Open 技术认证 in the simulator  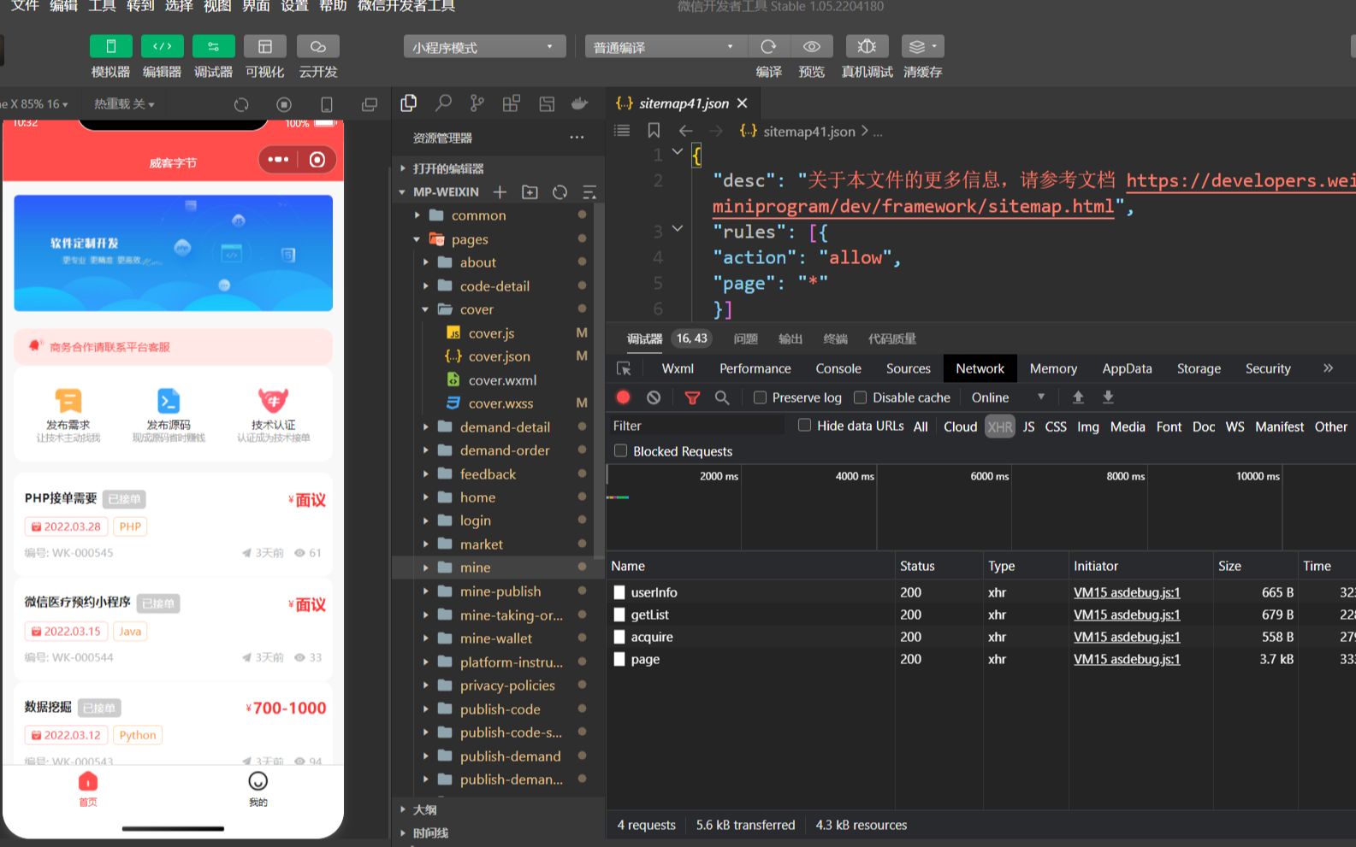(x=274, y=415)
